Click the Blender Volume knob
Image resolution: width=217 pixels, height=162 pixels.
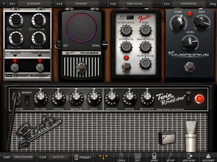click(x=16, y=20)
